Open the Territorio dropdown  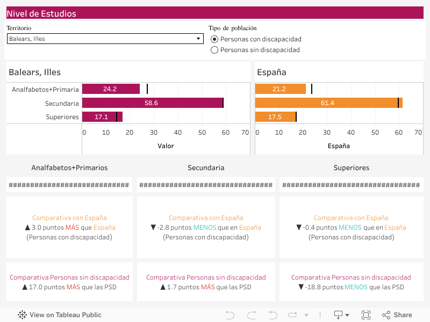pos(105,39)
